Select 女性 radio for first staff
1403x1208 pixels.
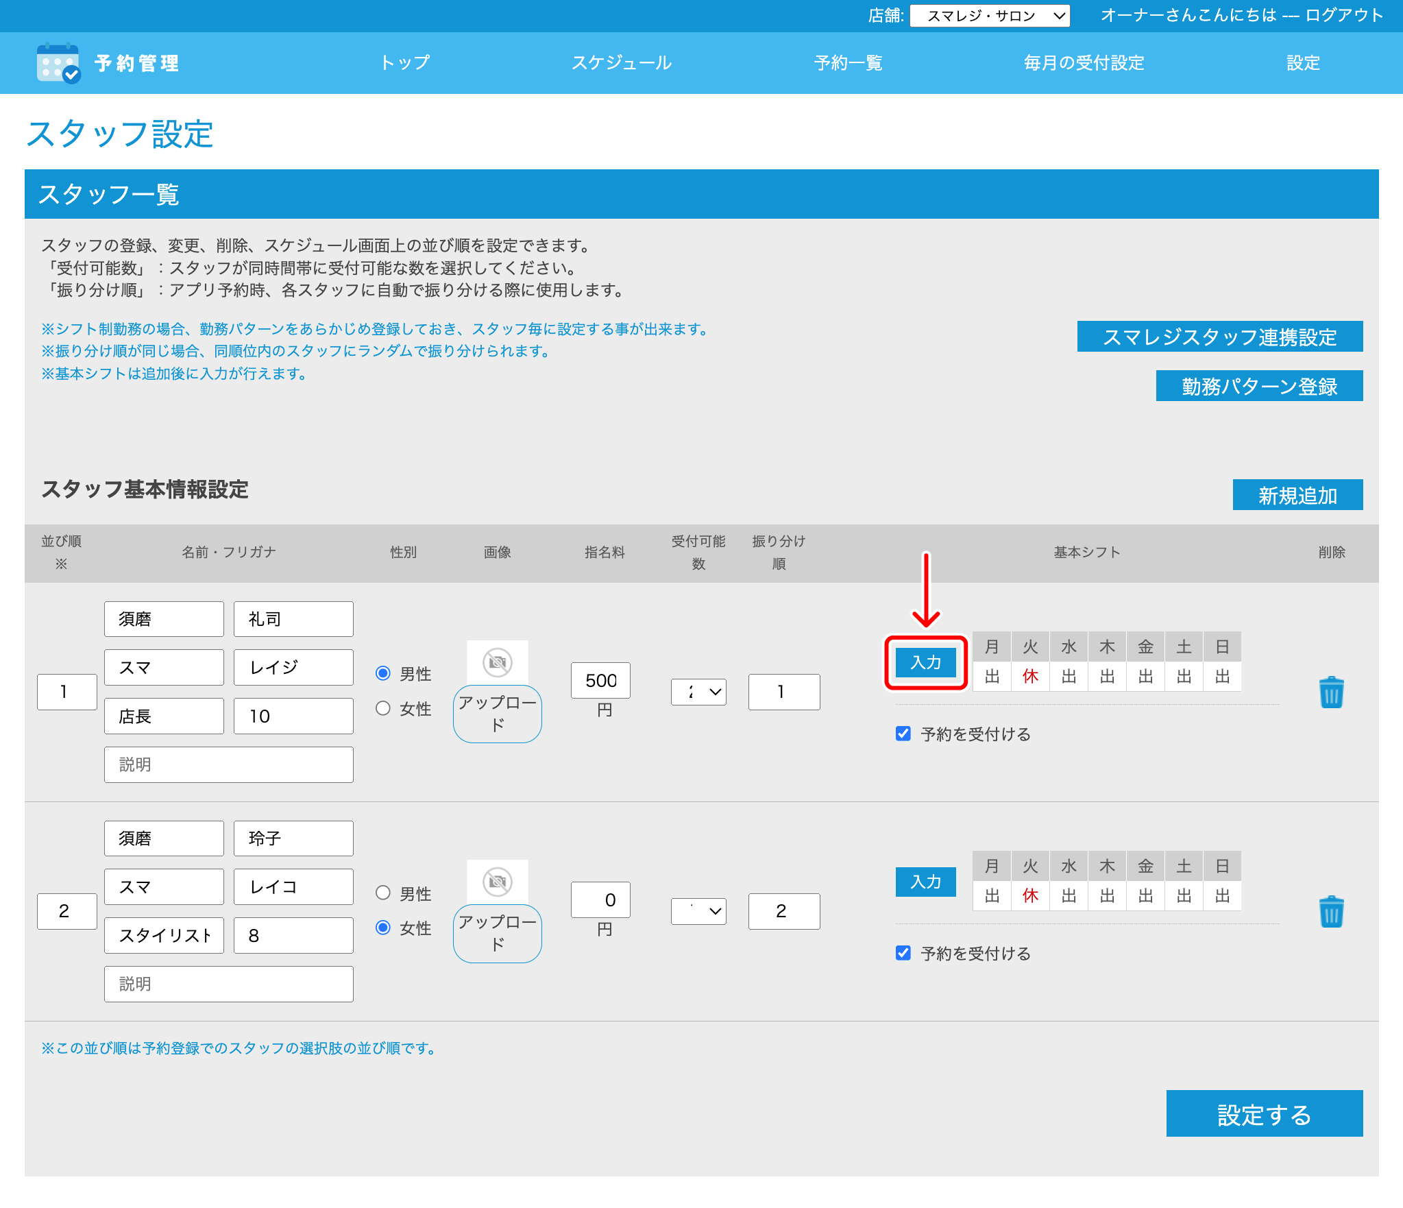(x=383, y=708)
